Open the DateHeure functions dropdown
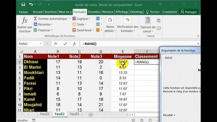 tap(83, 30)
